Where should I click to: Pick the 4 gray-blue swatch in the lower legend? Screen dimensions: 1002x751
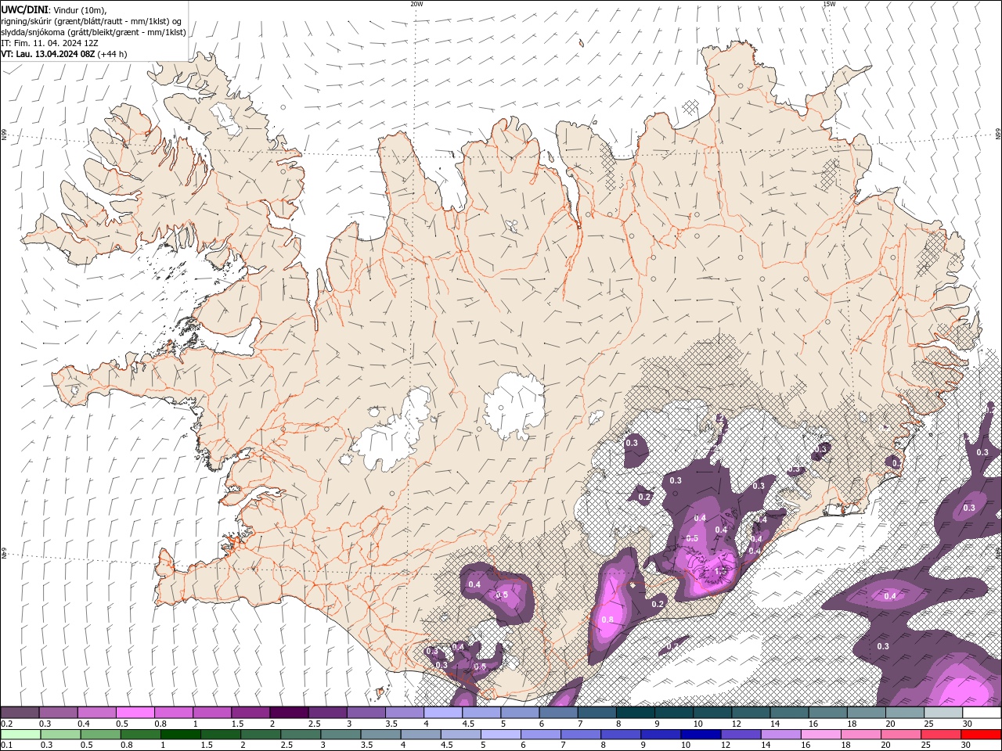pos(420,735)
